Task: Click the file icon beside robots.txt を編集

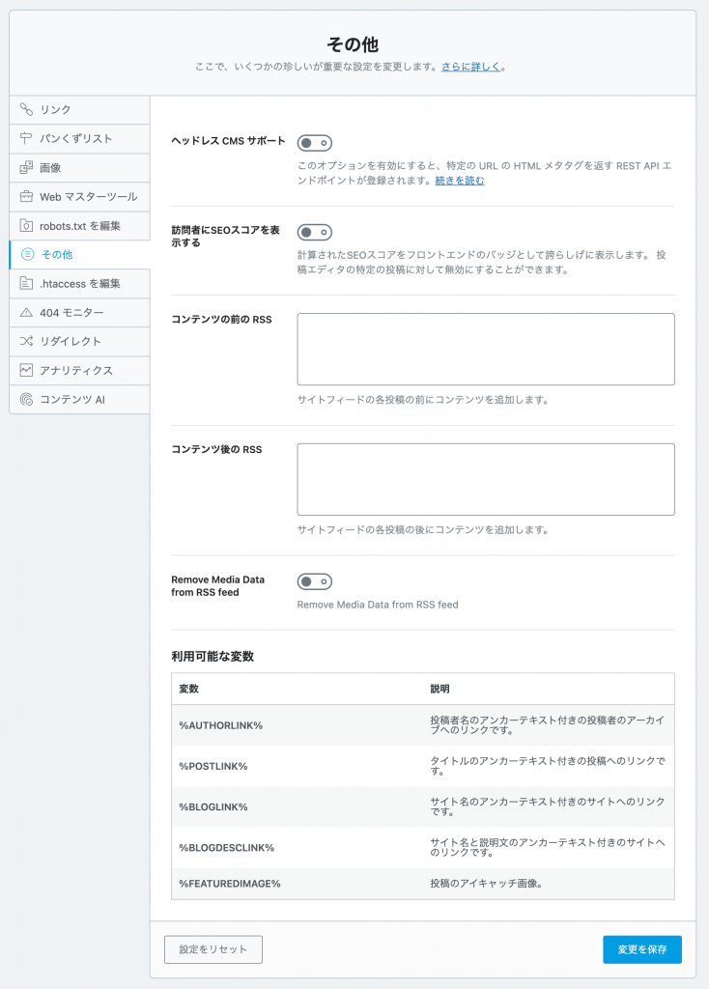Action: coord(26,225)
